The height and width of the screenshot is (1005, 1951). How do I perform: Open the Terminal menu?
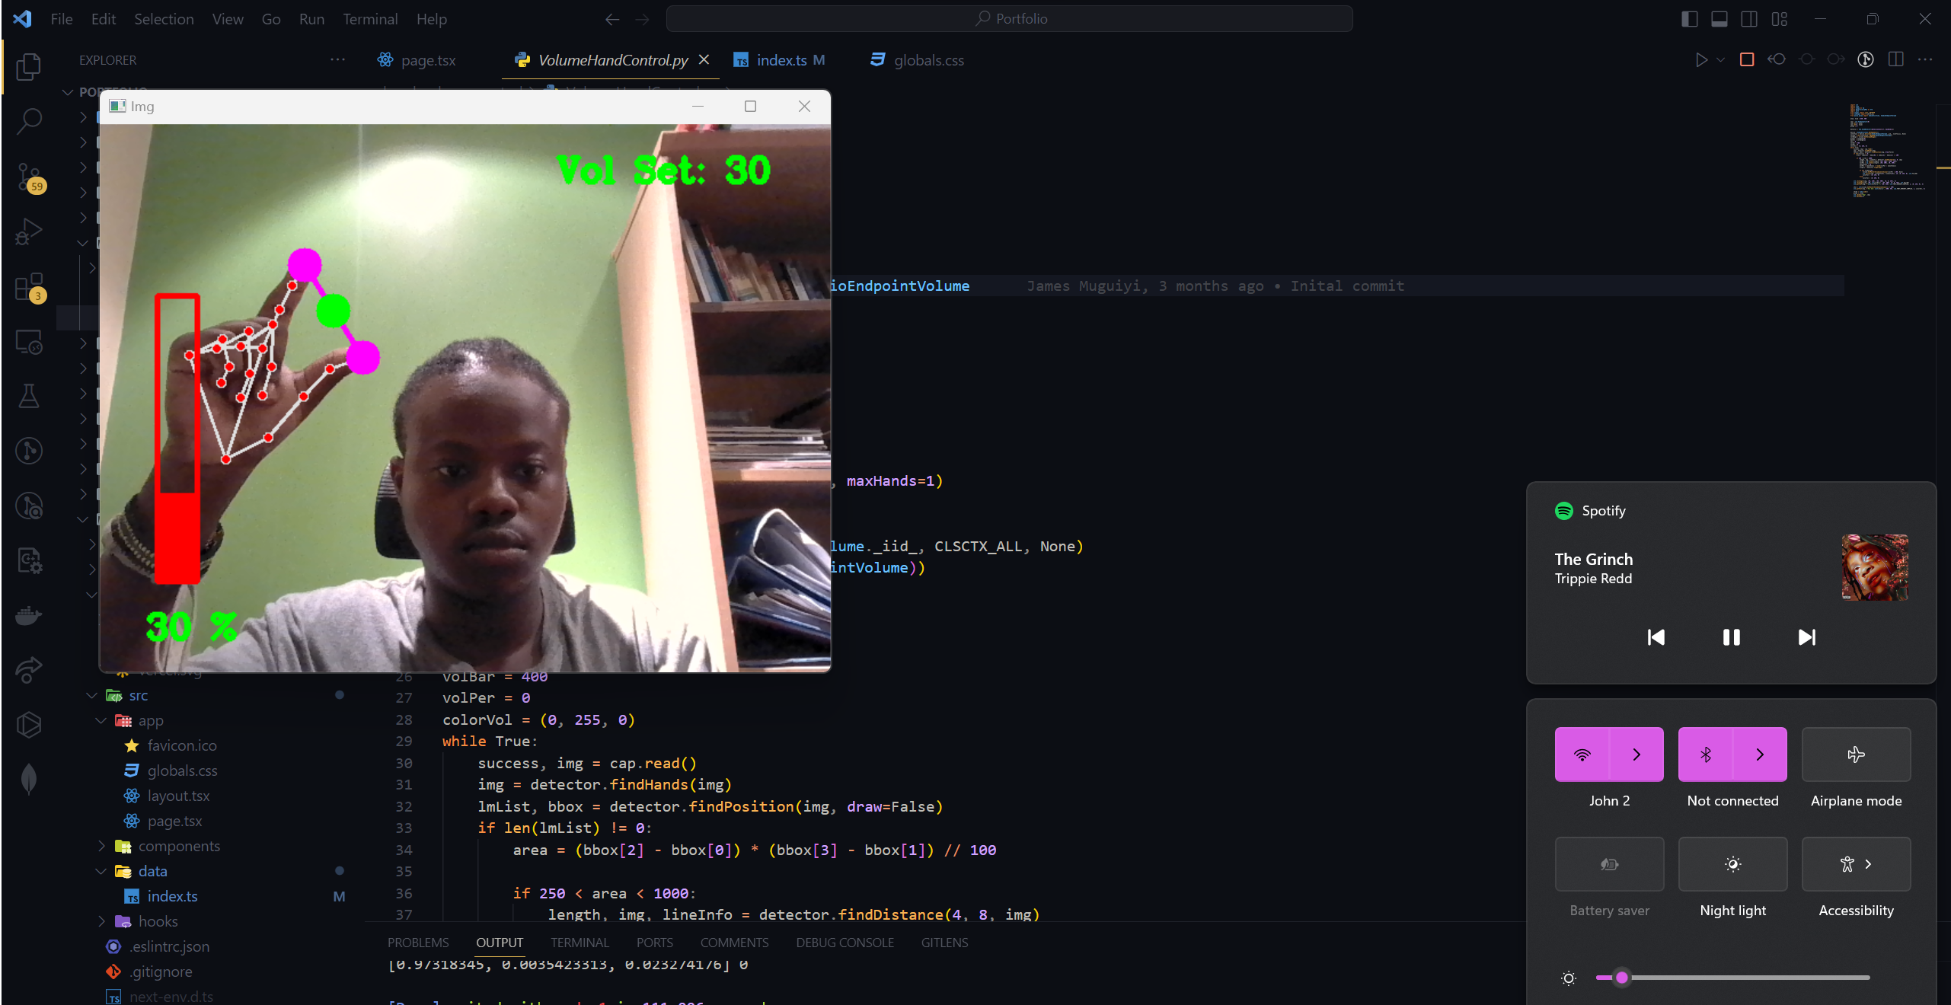point(370,19)
